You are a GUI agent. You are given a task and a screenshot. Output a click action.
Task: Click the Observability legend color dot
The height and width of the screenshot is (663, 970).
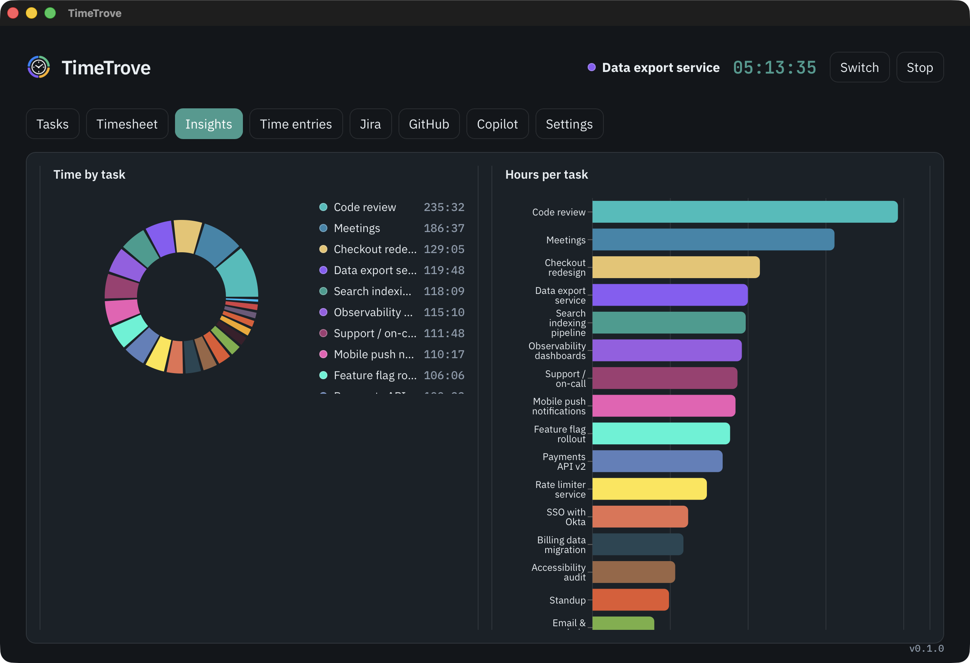[x=323, y=312]
